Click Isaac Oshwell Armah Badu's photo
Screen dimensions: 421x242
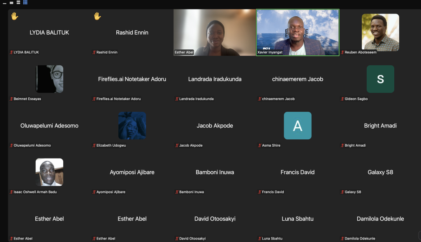click(49, 172)
